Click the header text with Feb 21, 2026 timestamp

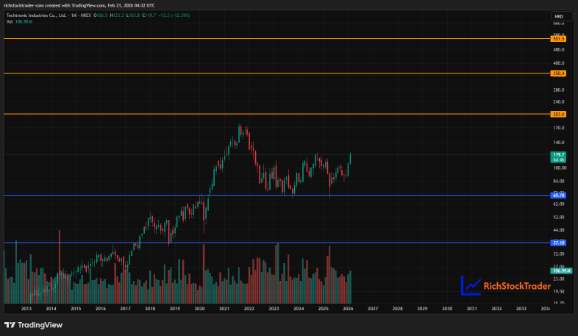(x=79, y=6)
